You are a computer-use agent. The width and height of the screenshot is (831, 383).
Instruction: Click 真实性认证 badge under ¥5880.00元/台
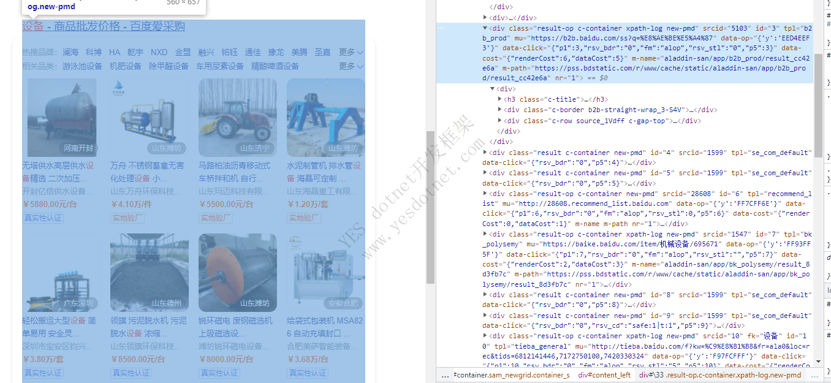point(44,218)
